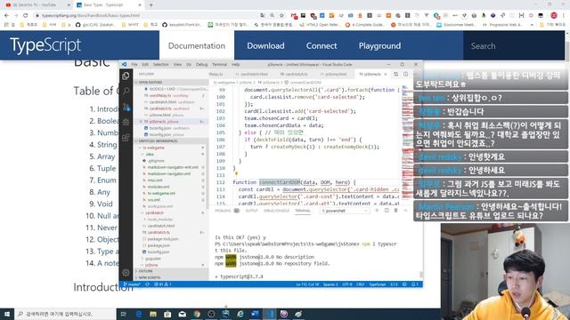Viewport: 570px width, 320px height.
Task: Add a new terminal with the plus icon
Action: point(377,211)
